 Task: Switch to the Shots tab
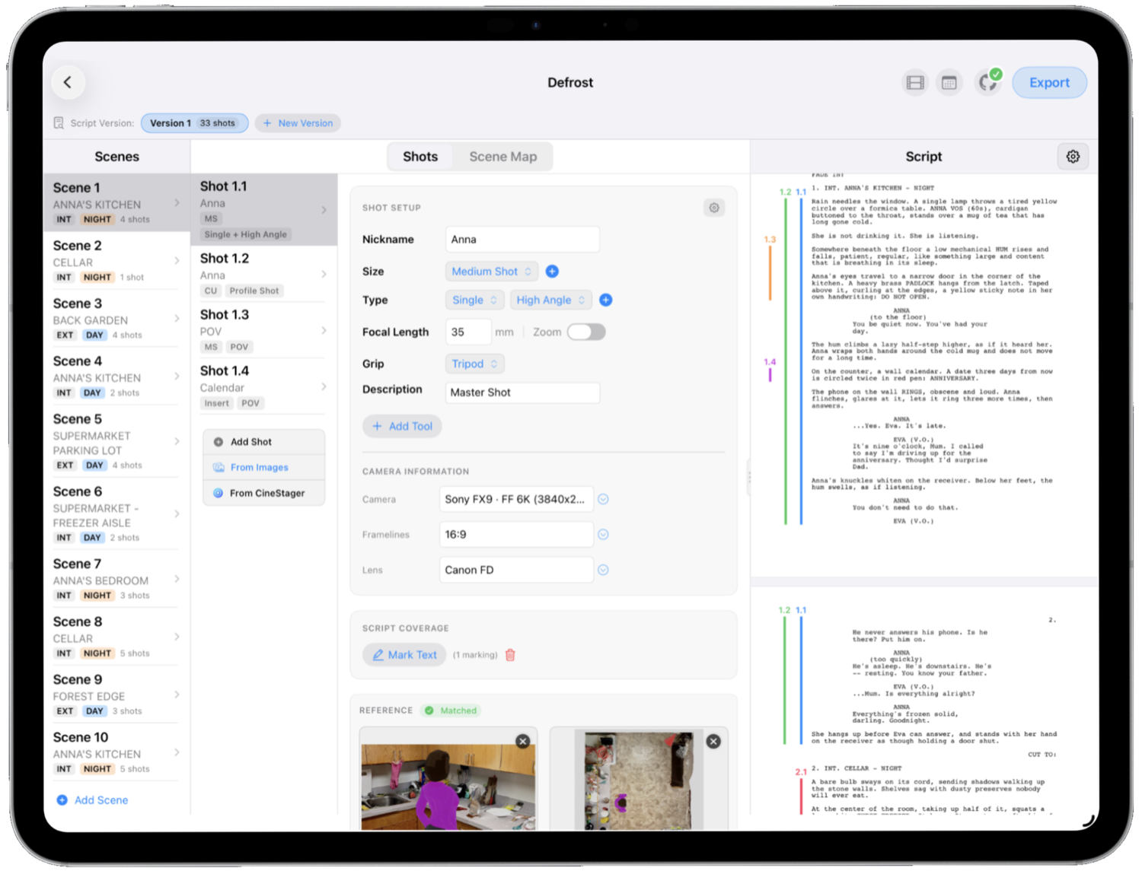pyautogui.click(x=420, y=157)
